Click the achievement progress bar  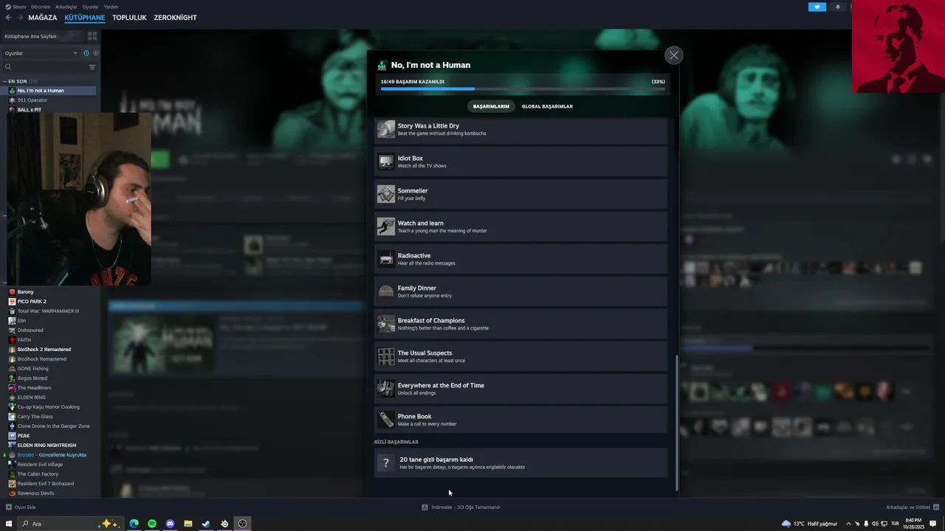tap(523, 89)
